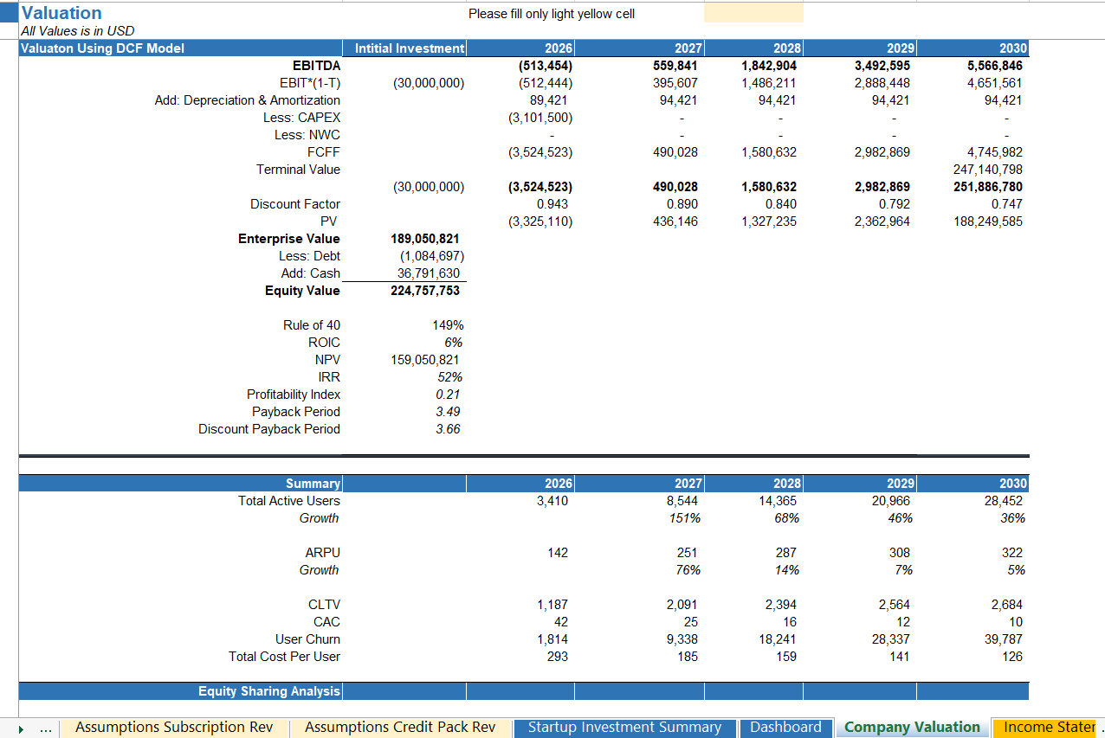Click the Valuation title at top left

(x=61, y=12)
